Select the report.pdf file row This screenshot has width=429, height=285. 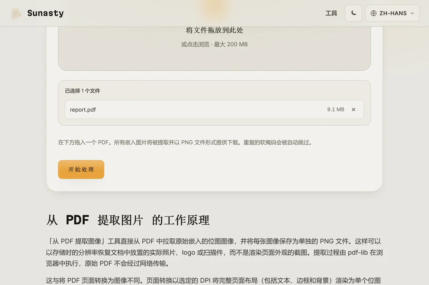point(214,109)
